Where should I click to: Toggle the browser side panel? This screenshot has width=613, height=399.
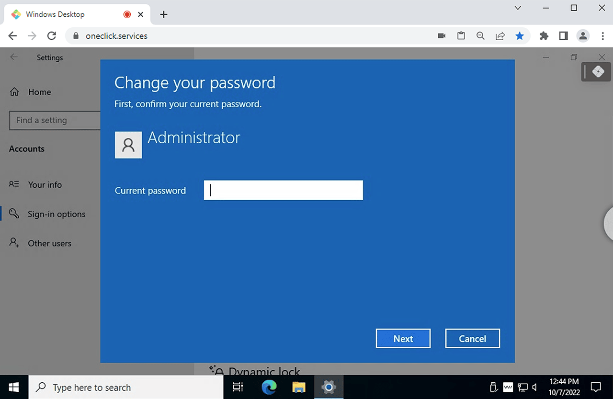563,36
